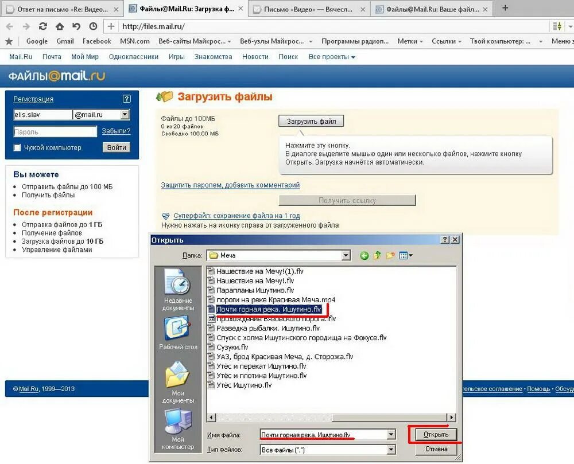Reload the page with the refresh icon

point(43,26)
